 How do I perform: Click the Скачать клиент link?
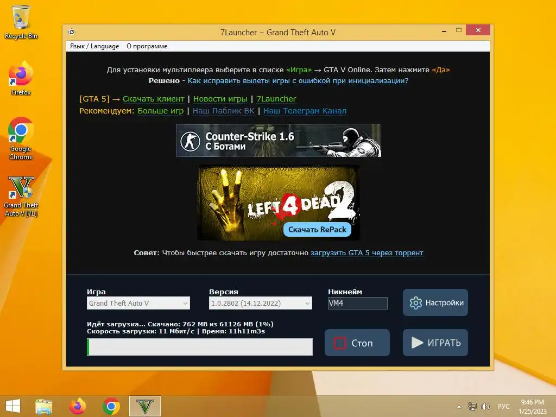[153, 99]
